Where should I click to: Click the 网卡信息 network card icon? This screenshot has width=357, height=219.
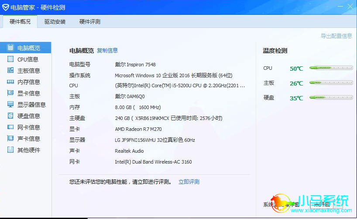[10, 127]
